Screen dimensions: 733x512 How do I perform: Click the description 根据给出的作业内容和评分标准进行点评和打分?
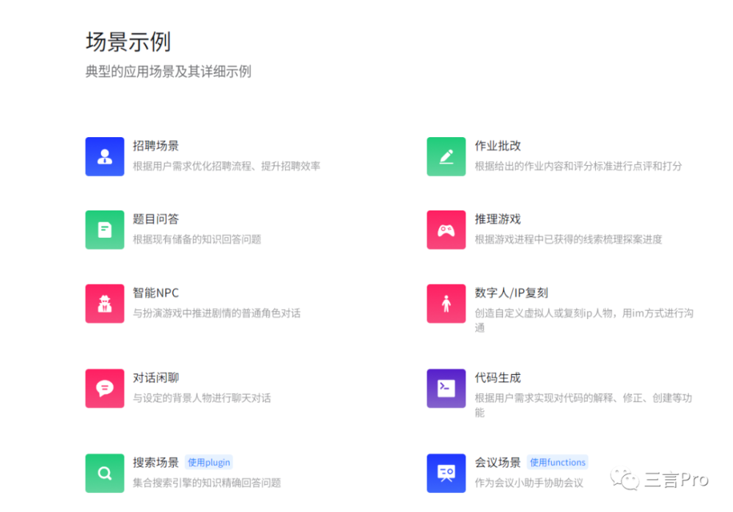click(x=578, y=166)
